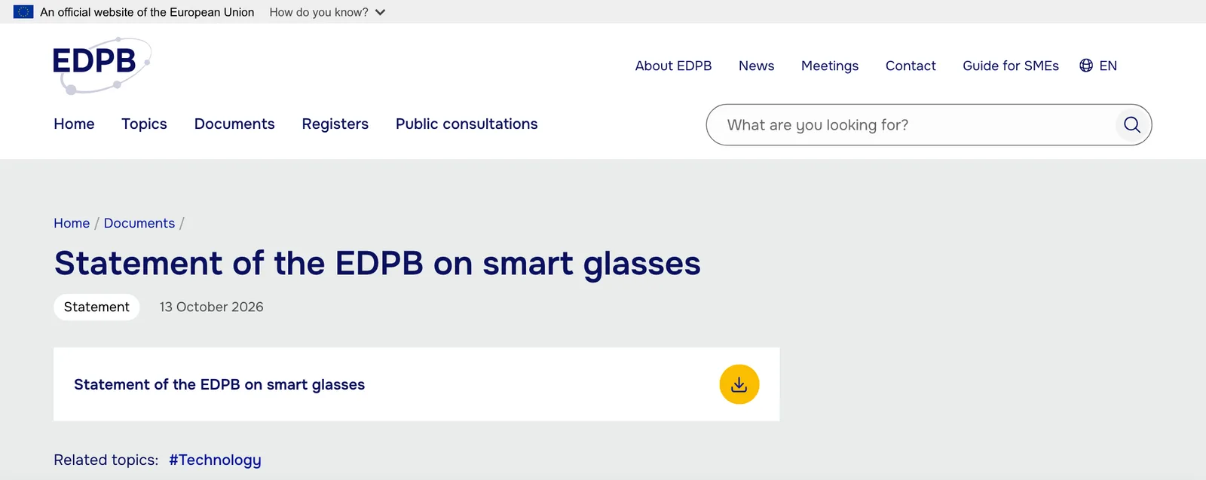Click the 'Related topics:' label

(106, 460)
